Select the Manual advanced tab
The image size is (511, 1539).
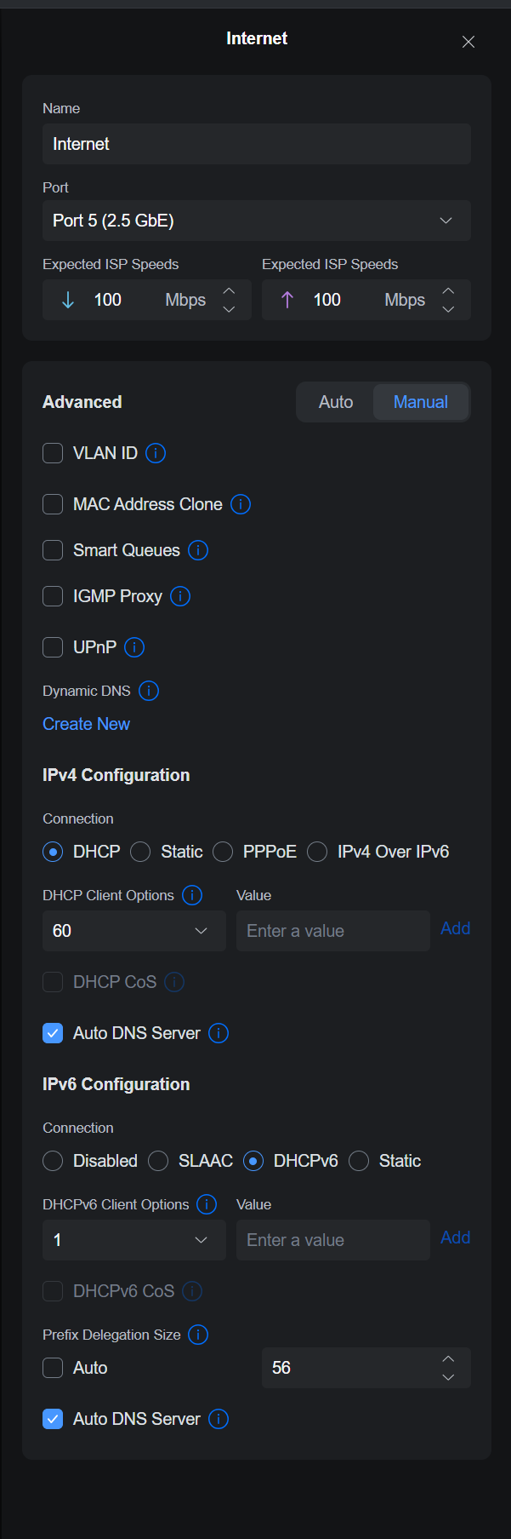[420, 402]
